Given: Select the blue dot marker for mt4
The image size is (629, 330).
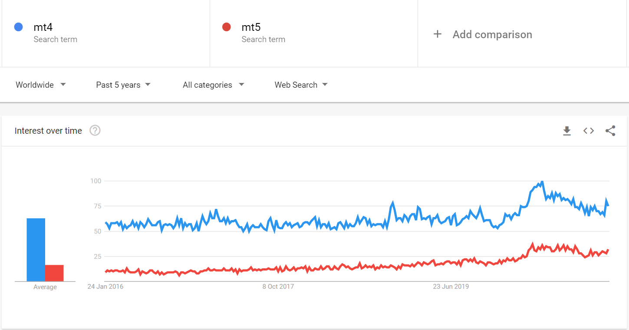Looking at the screenshot, I should coord(18,26).
